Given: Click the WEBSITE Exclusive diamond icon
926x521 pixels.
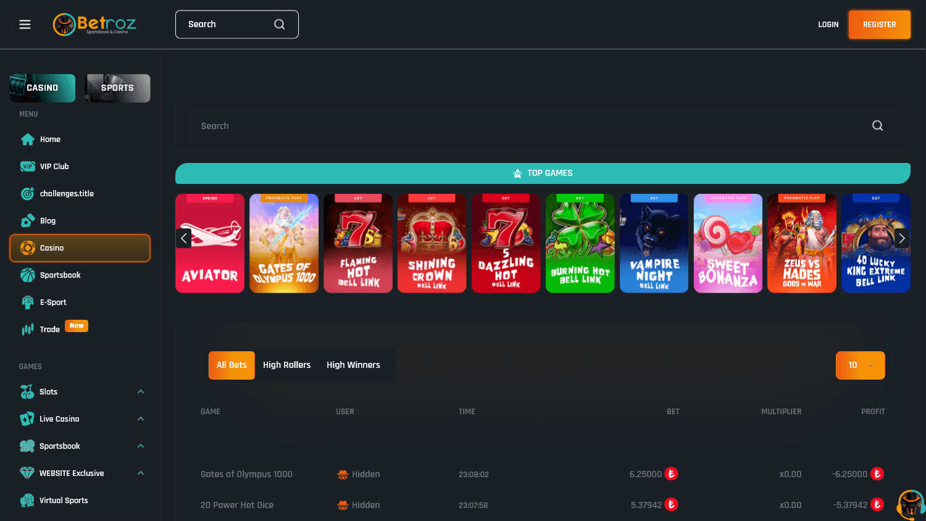Looking at the screenshot, I should pyautogui.click(x=27, y=473).
